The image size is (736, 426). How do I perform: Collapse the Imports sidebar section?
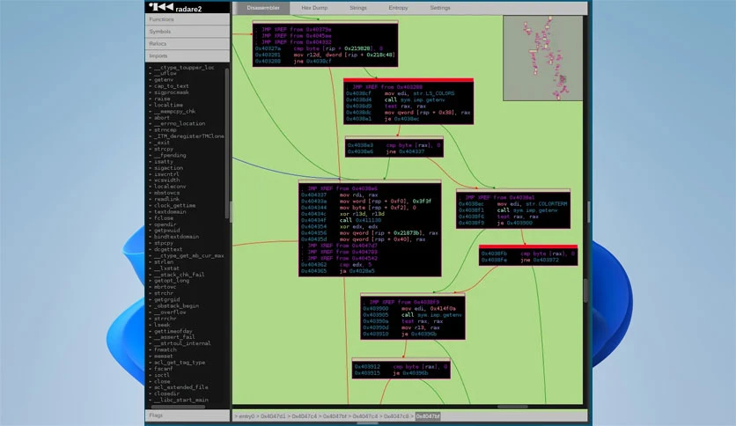click(188, 55)
